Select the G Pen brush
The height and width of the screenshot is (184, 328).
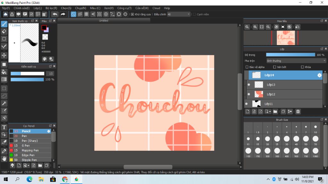point(30,146)
